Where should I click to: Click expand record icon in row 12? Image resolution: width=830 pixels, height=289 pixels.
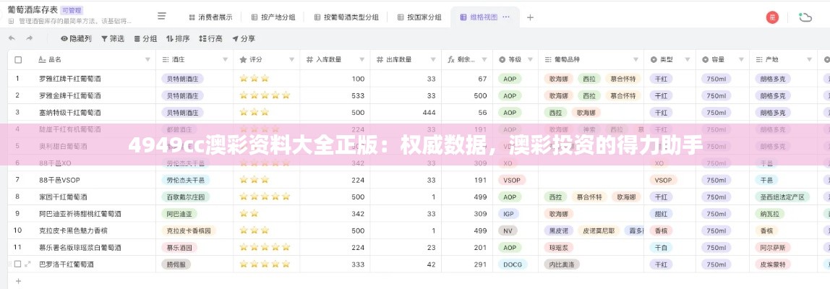(27, 264)
